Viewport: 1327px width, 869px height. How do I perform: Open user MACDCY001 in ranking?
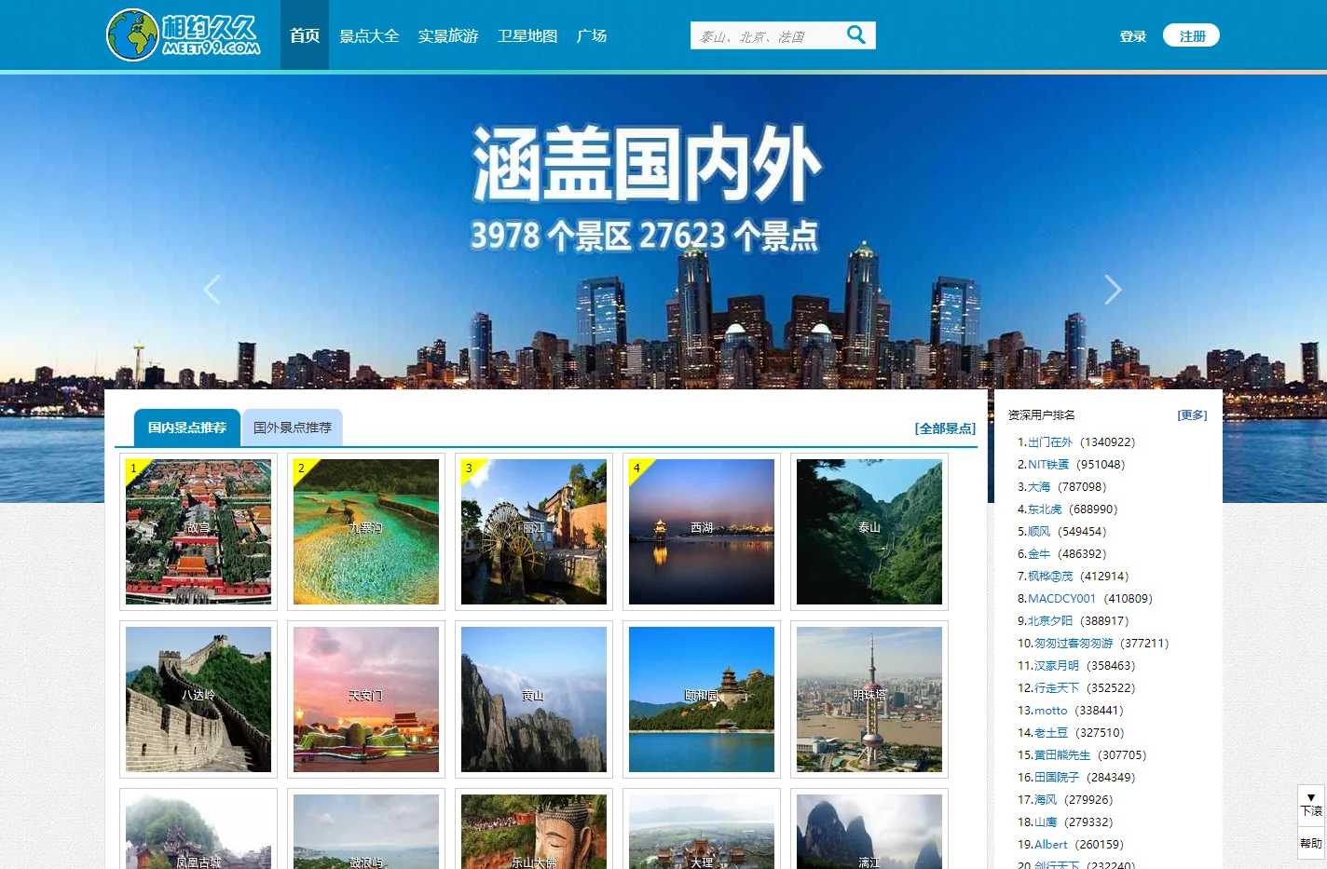pos(1061,599)
